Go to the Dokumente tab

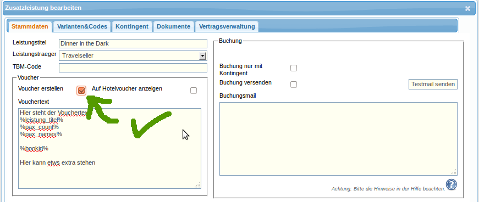pyautogui.click(x=174, y=26)
